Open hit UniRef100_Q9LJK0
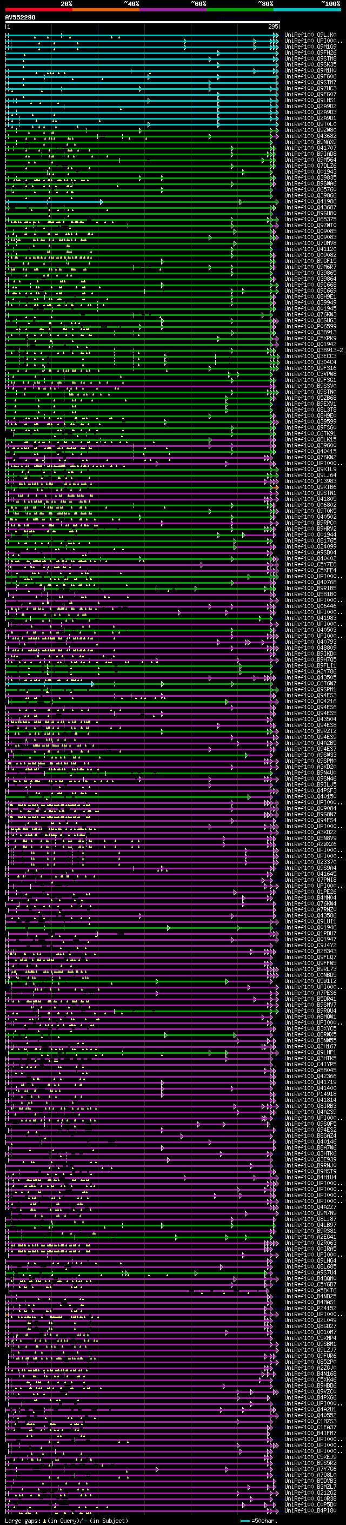 310,35
